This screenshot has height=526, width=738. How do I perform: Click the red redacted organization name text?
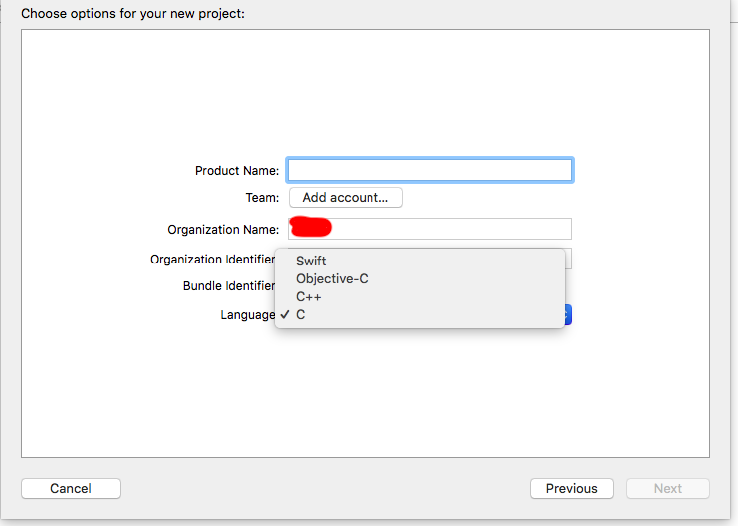311,227
